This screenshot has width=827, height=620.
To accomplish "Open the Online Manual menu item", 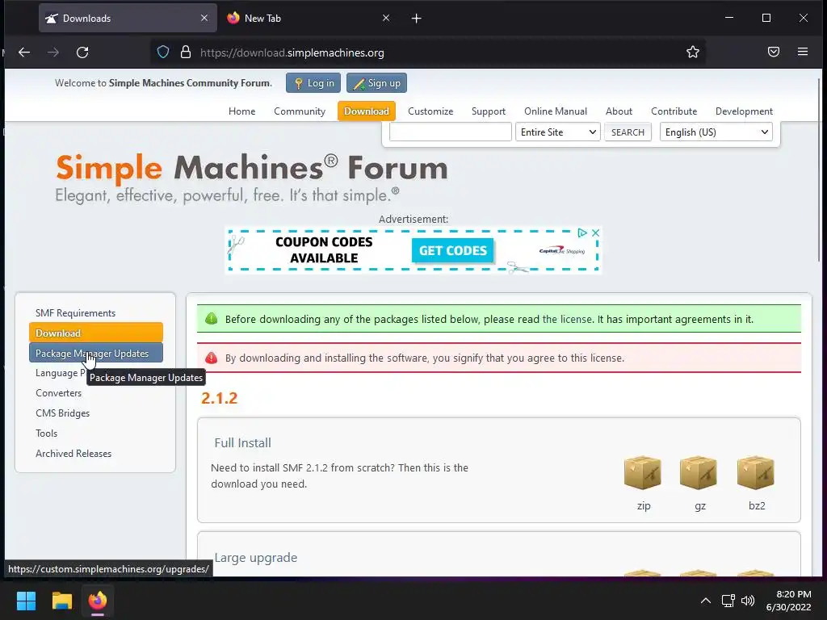I will point(556,111).
